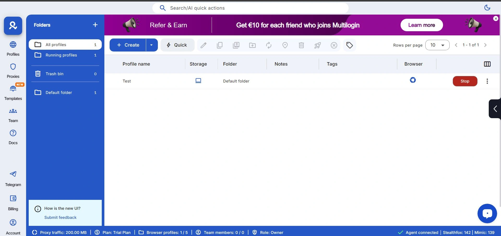Toggle dark mode with moon icon
Image resolution: width=501 pixels, height=236 pixels.
click(487, 8)
